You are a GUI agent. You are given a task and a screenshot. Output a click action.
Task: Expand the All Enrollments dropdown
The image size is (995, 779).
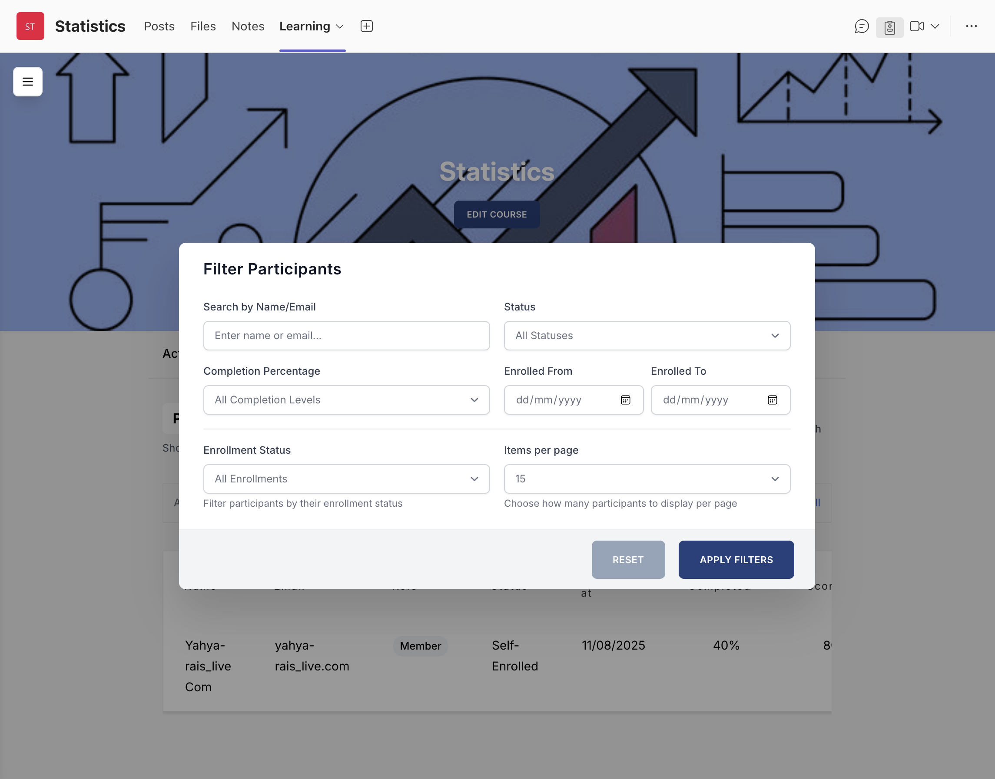[346, 479]
